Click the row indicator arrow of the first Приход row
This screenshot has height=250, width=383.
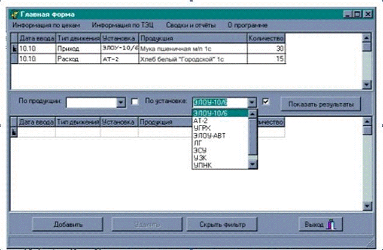[x=14, y=50]
